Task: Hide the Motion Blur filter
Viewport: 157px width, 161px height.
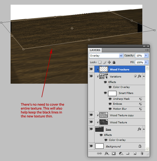Action: [110, 109]
